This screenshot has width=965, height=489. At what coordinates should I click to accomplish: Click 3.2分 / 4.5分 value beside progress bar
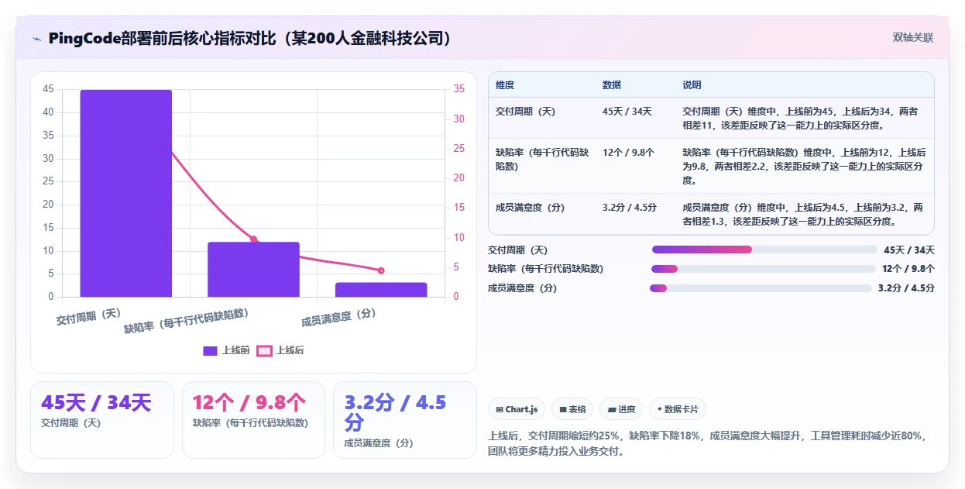906,288
